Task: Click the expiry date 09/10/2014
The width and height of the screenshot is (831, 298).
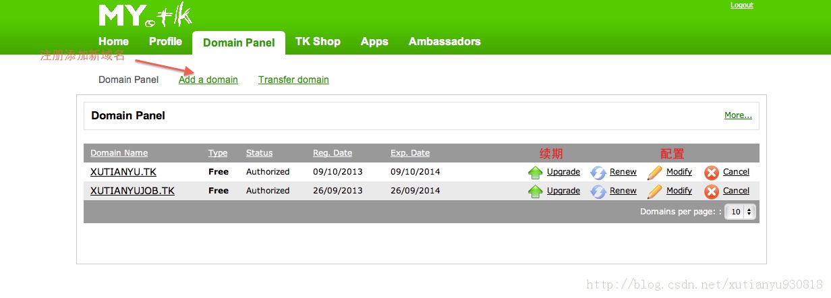Action: (415, 172)
